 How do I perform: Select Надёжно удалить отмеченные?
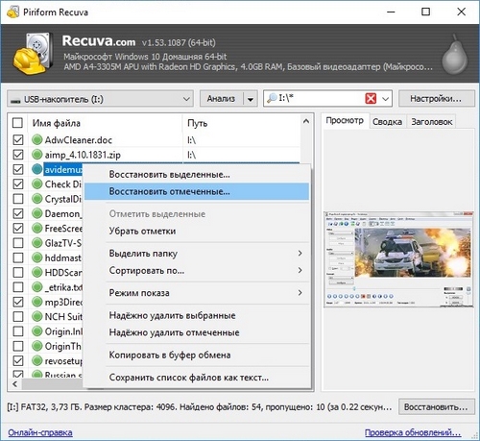pos(197,332)
